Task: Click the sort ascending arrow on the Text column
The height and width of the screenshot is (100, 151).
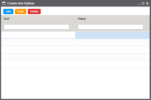Action: coord(73,24)
